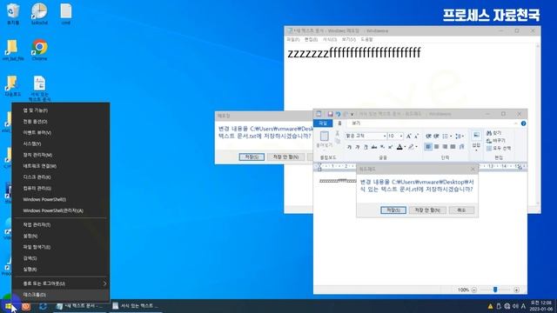Open WordPad help with the blue question icon

[523, 123]
